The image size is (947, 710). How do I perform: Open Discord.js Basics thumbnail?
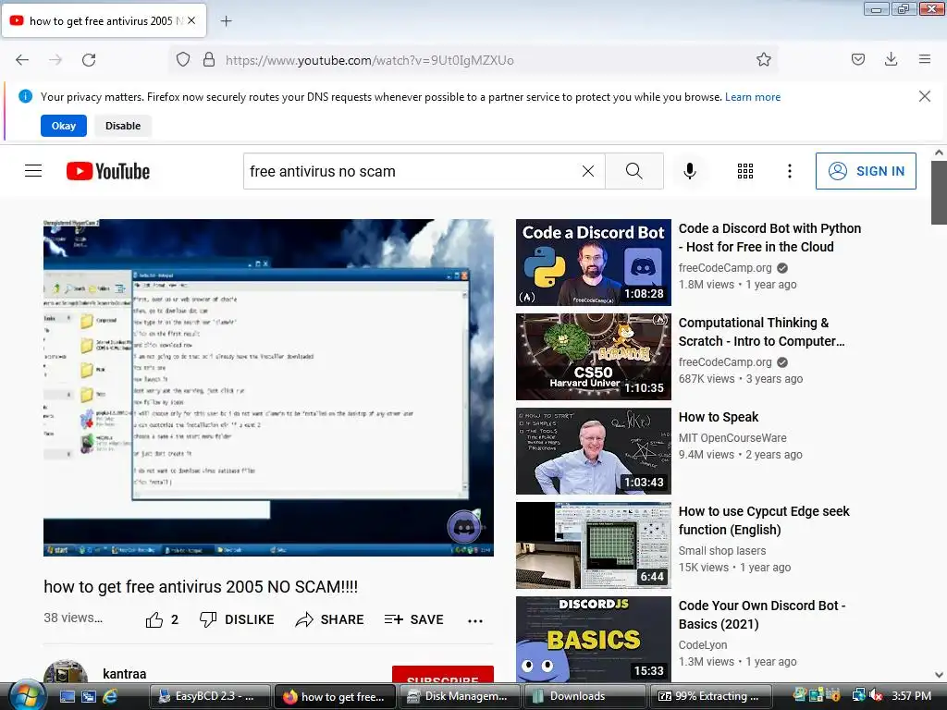pyautogui.click(x=593, y=640)
